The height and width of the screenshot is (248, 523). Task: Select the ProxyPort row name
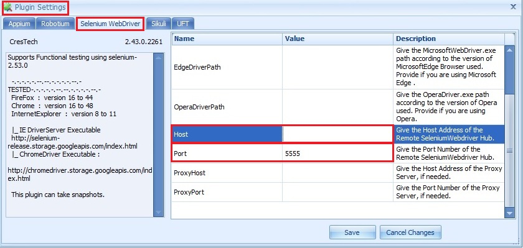pyautogui.click(x=227, y=192)
